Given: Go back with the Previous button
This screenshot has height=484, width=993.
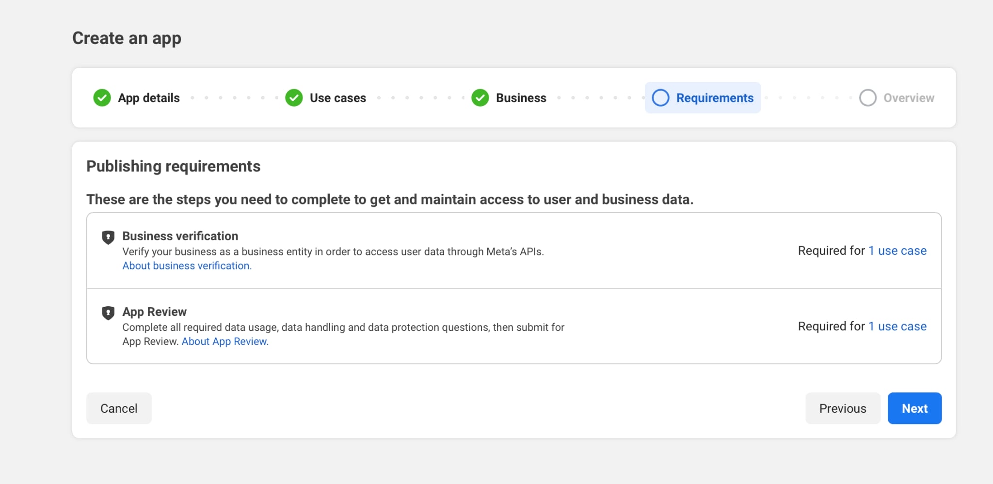Looking at the screenshot, I should 843,408.
